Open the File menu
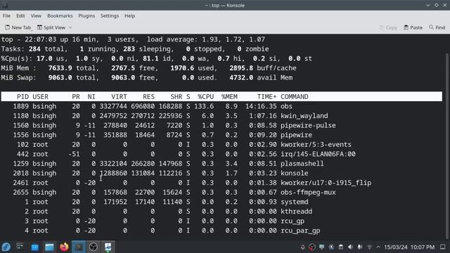450x253 pixels. [x=6, y=15]
